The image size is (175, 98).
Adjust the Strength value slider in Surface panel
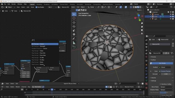(166, 74)
